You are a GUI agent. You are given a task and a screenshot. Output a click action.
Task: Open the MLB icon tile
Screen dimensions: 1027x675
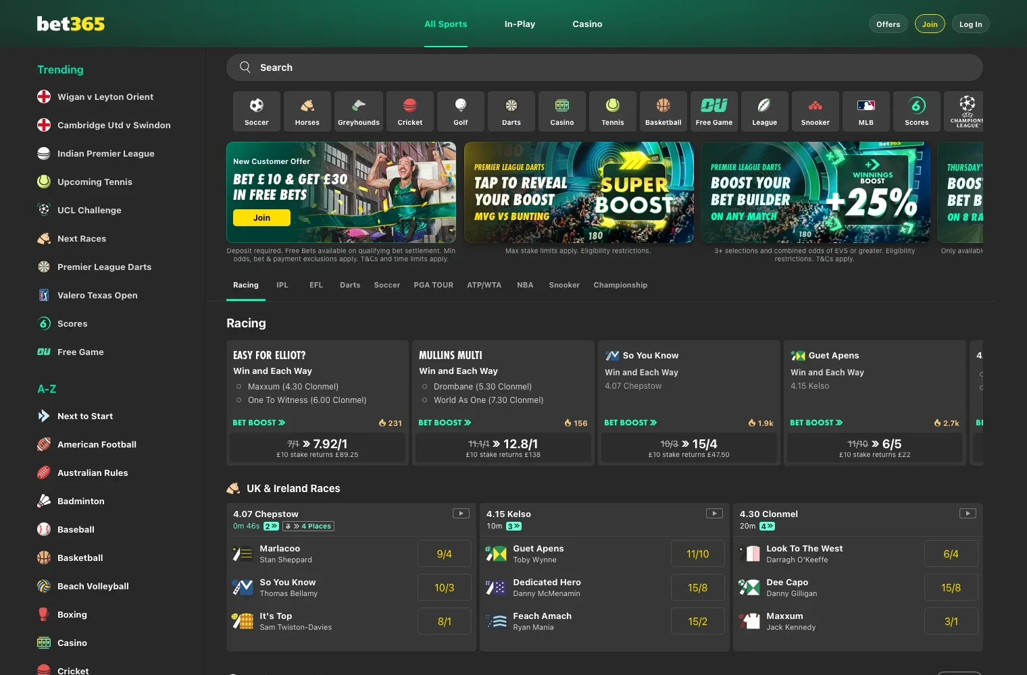pos(866,111)
